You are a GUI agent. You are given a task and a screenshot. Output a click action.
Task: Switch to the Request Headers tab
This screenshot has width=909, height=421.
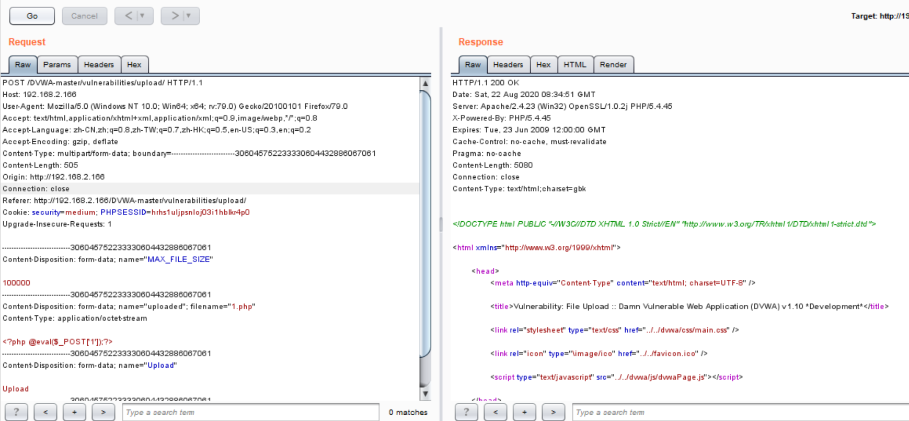[x=99, y=64]
